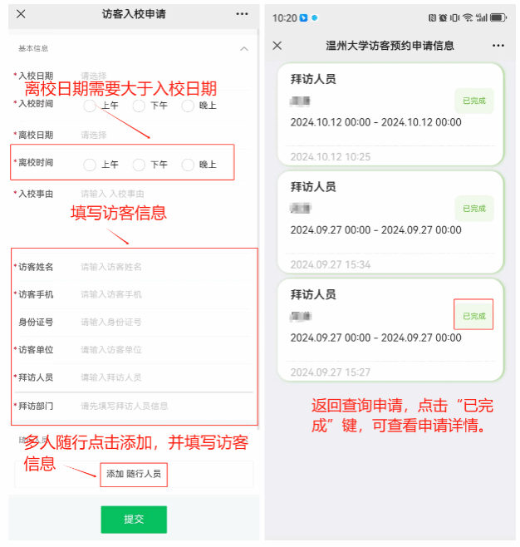Click the 添加 随行人员 button
Screen dimensions: 520x547
click(134, 474)
